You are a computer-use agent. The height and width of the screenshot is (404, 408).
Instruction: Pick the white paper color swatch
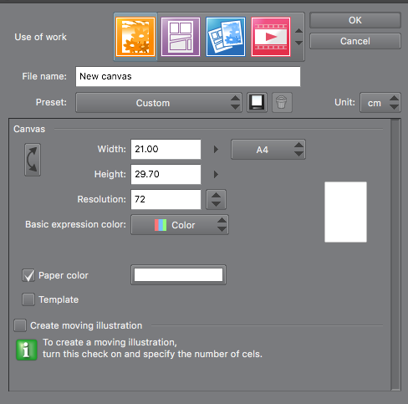pos(178,275)
